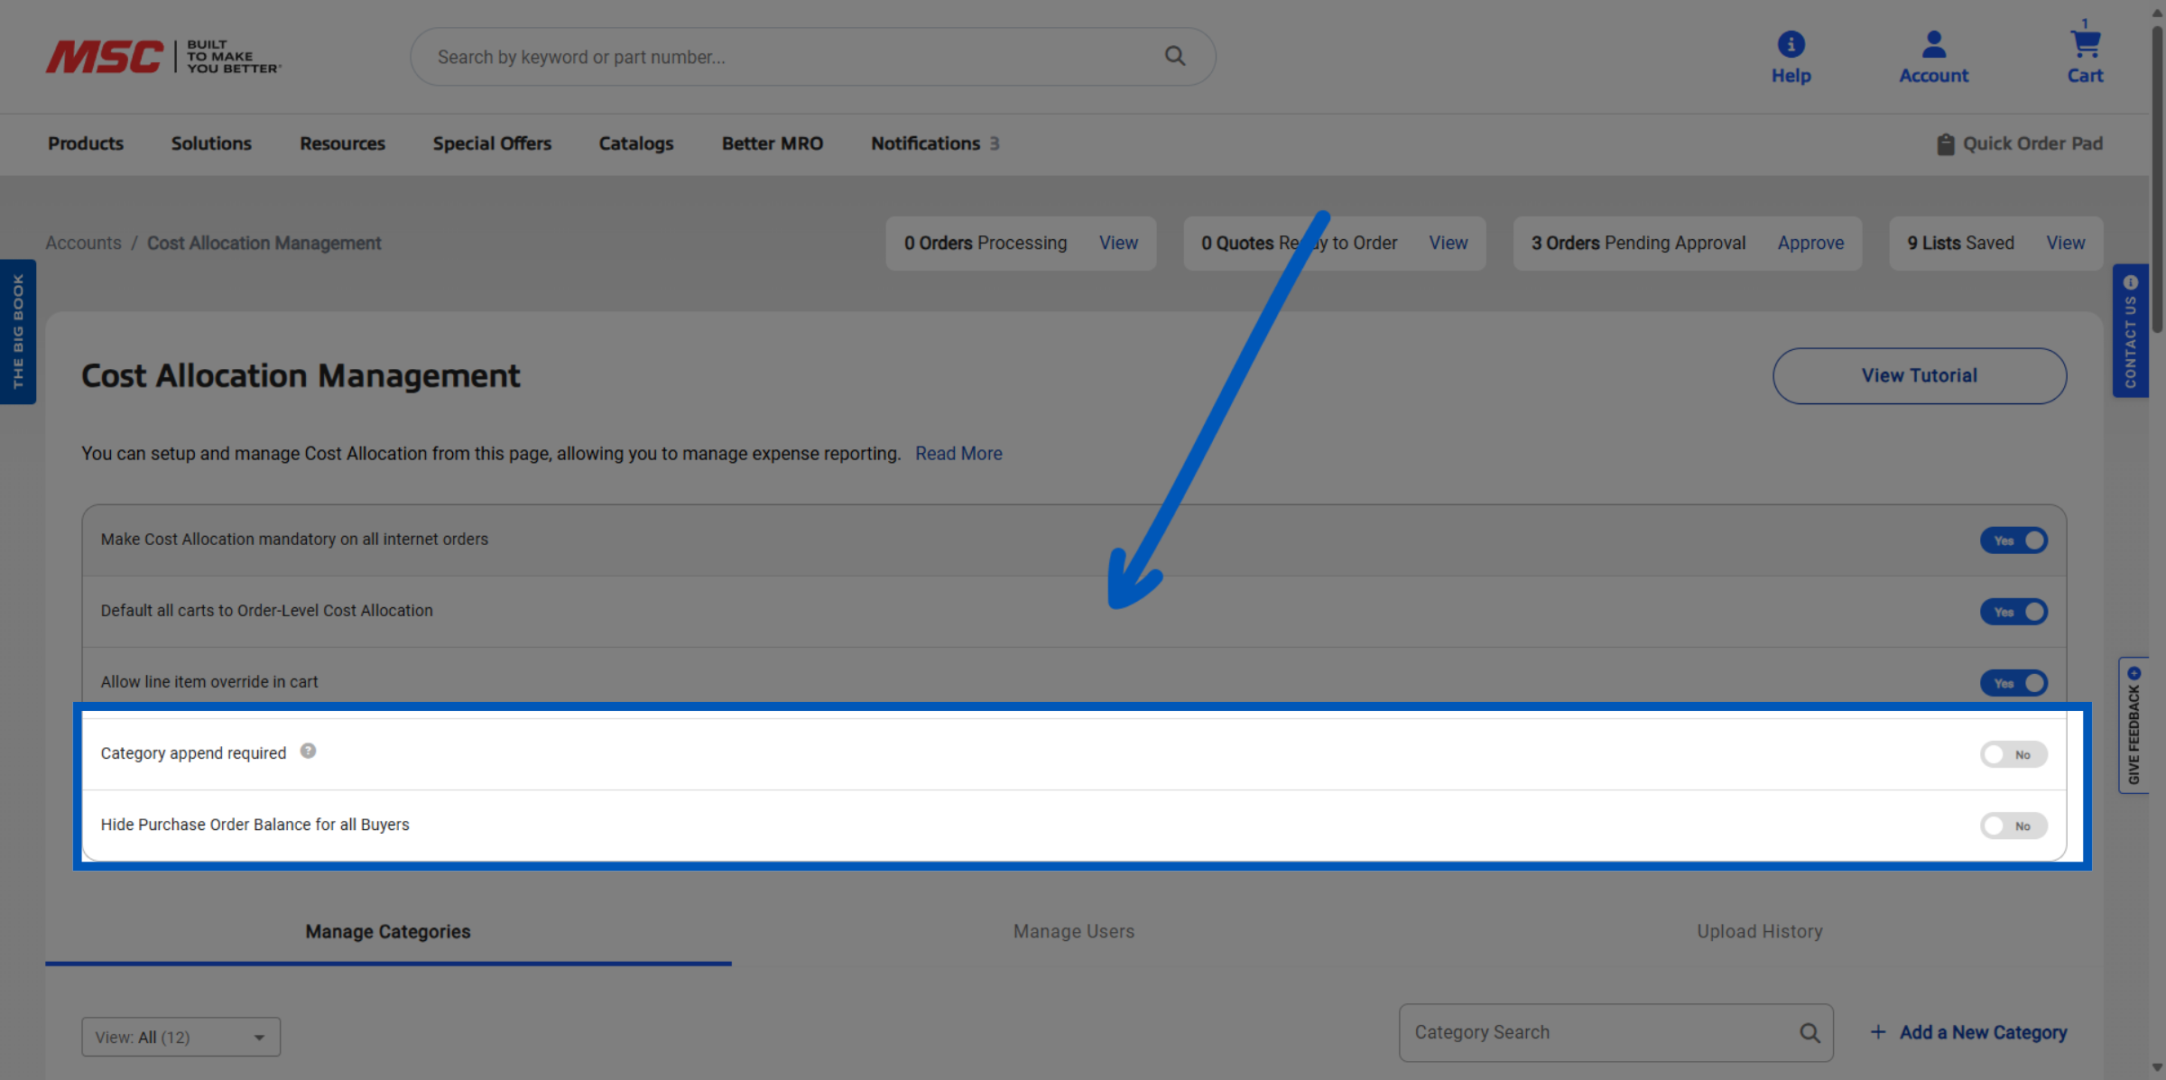Focus the keyword or part number search field
The width and height of the screenshot is (2166, 1080).
812,57
